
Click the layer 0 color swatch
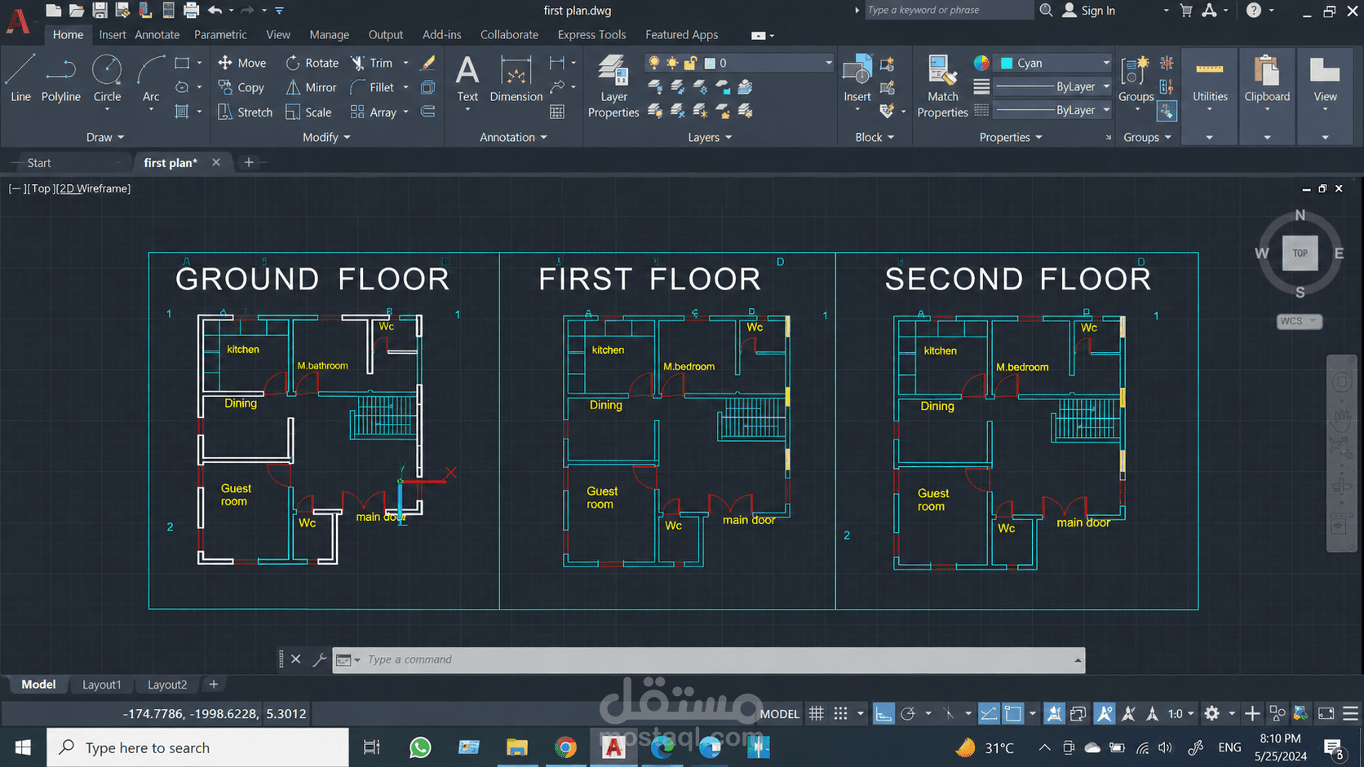(x=710, y=63)
